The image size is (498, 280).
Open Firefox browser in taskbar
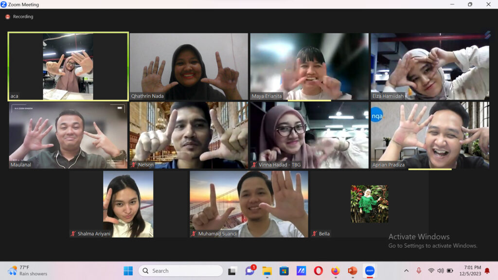point(336,271)
